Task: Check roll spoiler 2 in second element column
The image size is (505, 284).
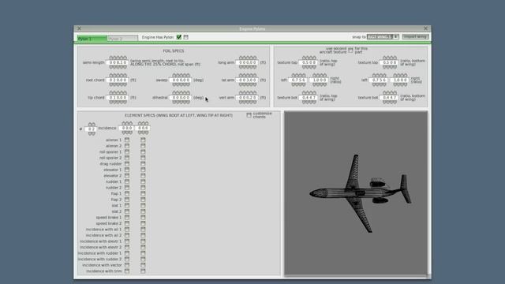Action: pos(143,158)
